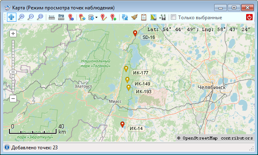The height and width of the screenshot is (155, 258).
Task: Click the clipboard copy icon
Action: 144,17
